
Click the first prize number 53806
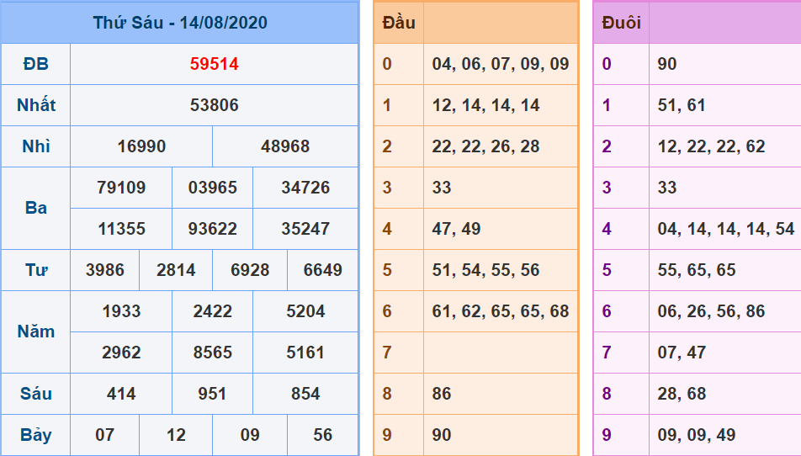tap(214, 105)
